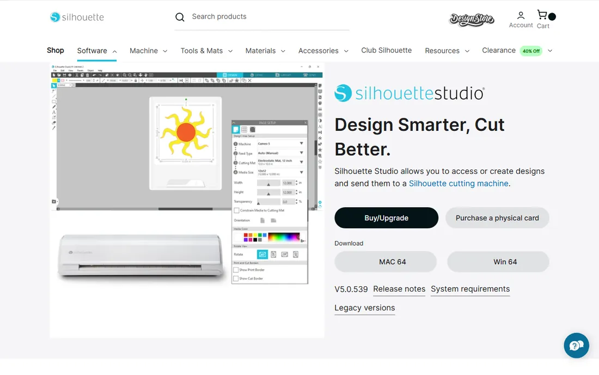599x375 pixels.
Task: Open the shopping Cart
Action: click(545, 20)
